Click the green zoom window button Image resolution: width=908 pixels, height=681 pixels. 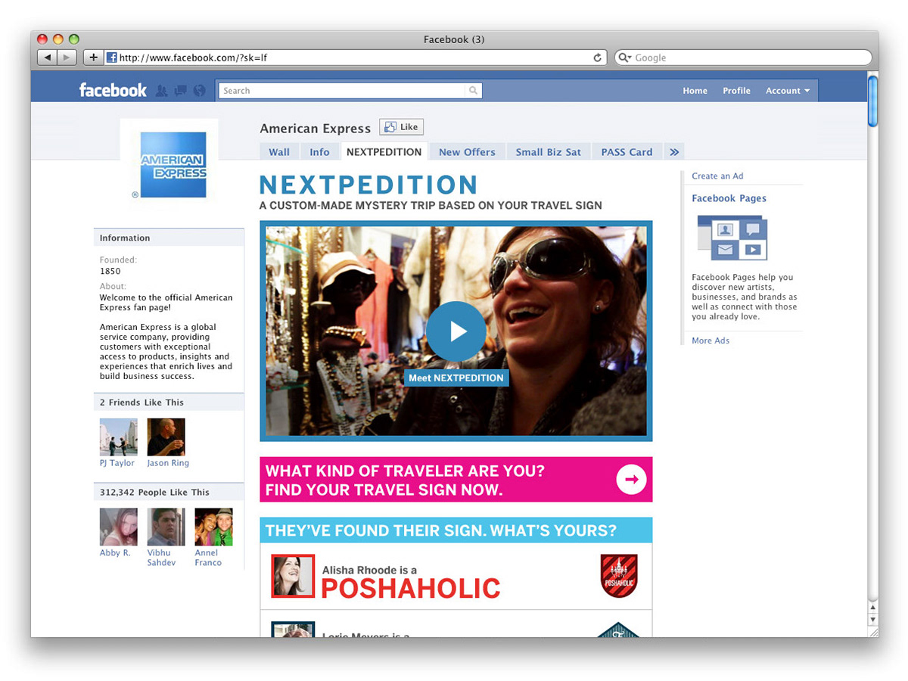pos(73,39)
